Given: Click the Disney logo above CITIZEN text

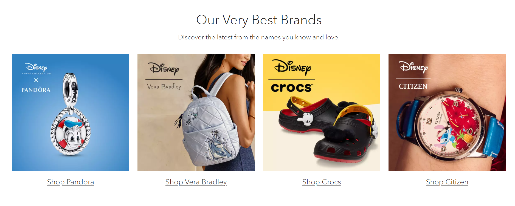Looking at the screenshot, I should 413,67.
